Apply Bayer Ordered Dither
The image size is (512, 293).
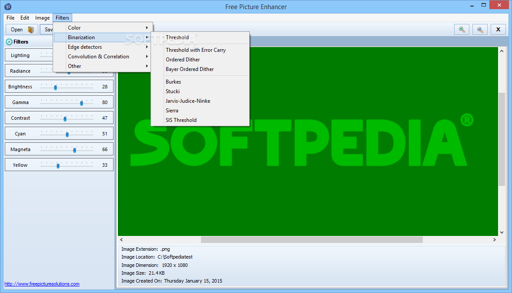pos(200,69)
